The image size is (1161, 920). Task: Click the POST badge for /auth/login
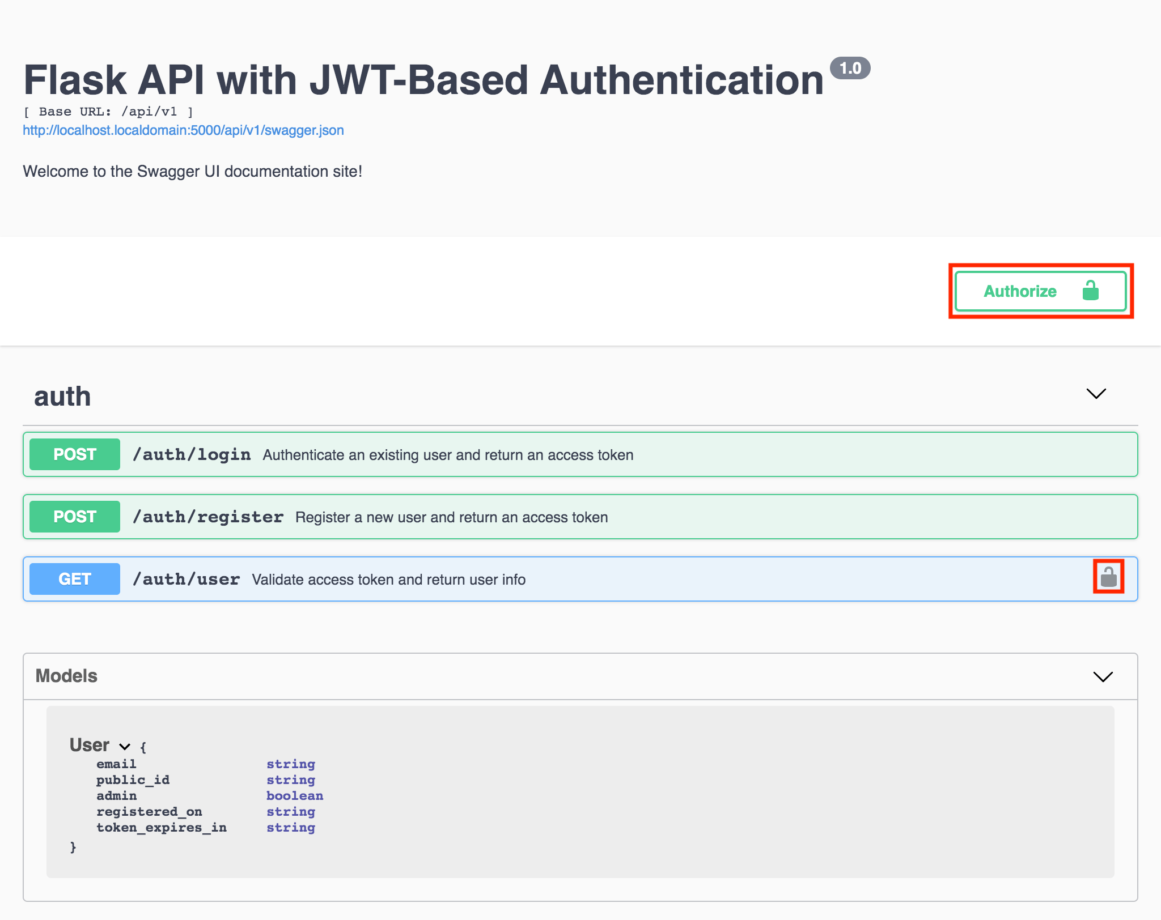click(x=74, y=454)
